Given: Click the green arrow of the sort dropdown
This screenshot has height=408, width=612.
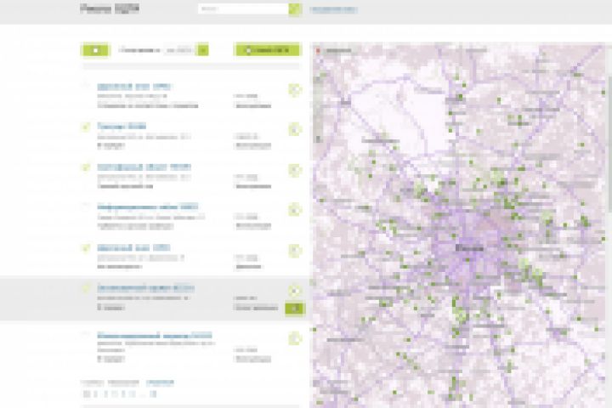Looking at the screenshot, I should tap(202, 50).
